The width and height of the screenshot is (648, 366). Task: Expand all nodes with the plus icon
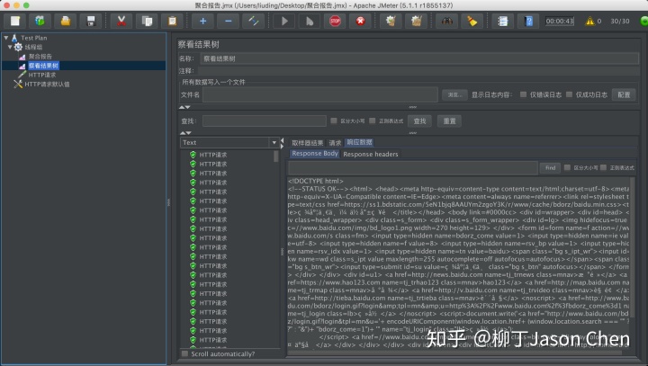click(x=202, y=21)
